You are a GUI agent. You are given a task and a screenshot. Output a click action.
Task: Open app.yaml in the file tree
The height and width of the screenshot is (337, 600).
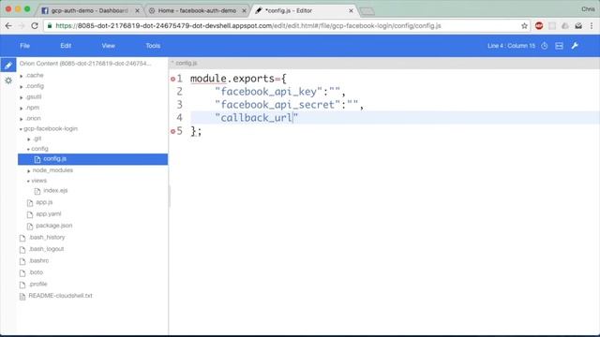[48, 214]
